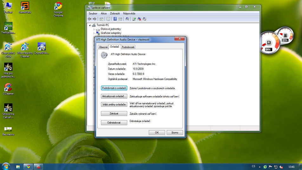The image size is (302, 170).
Task: Open the Action Center flag icon
Action: click(270, 167)
